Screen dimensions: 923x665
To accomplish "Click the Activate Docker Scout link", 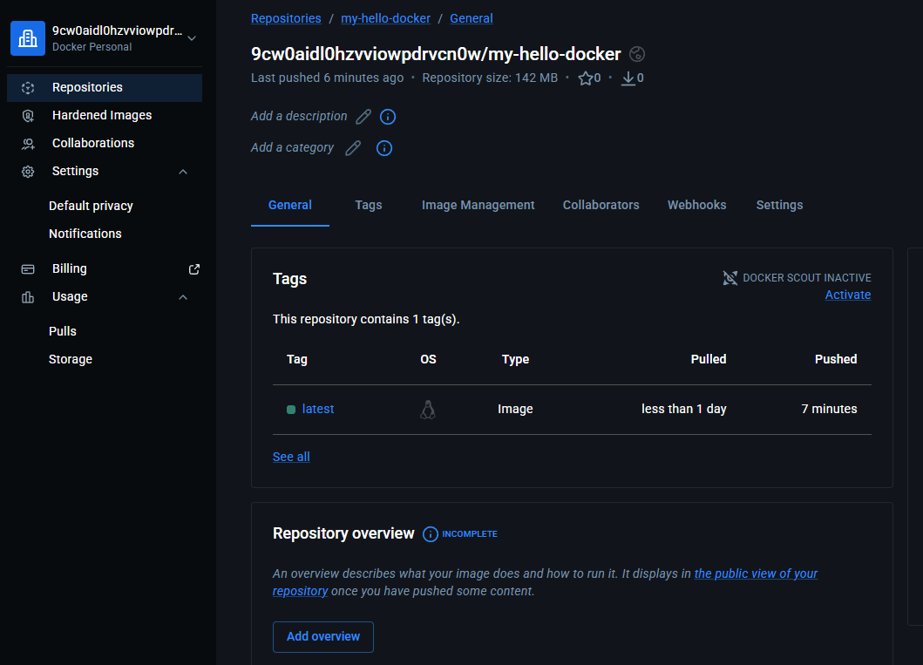I will pos(847,295).
